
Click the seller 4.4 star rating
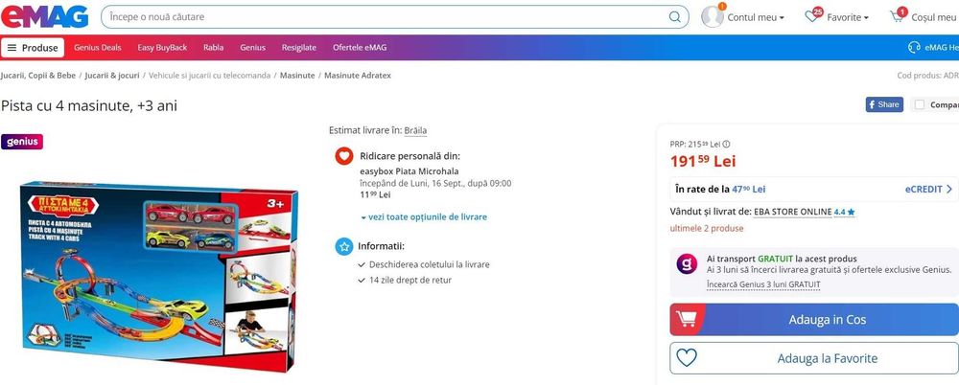pos(844,212)
